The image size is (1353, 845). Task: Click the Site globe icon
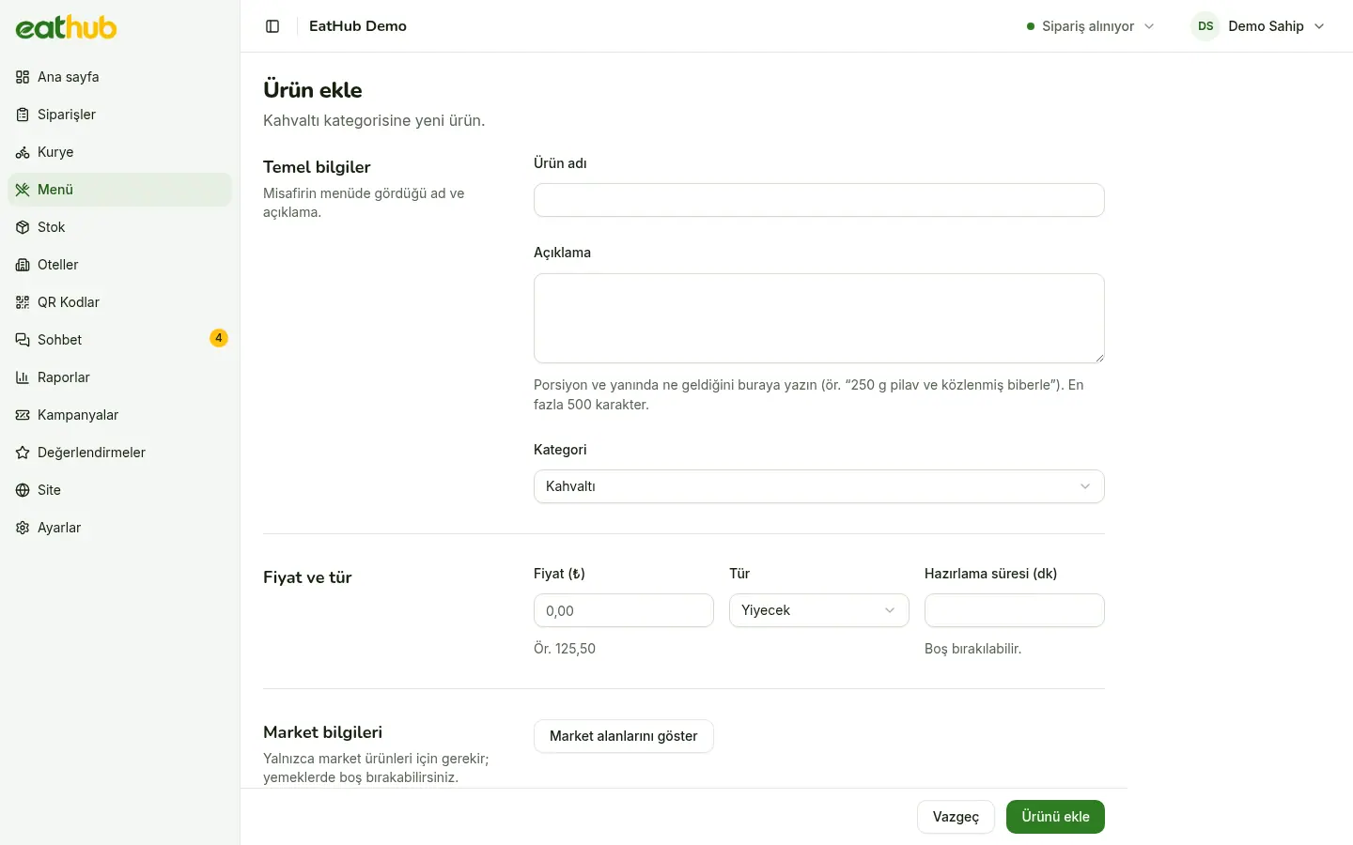point(23,490)
